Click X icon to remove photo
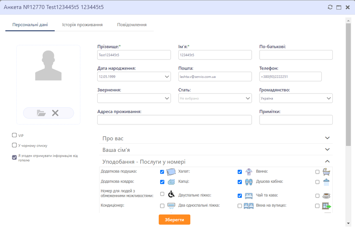This screenshot has width=355, height=228. coord(55,113)
